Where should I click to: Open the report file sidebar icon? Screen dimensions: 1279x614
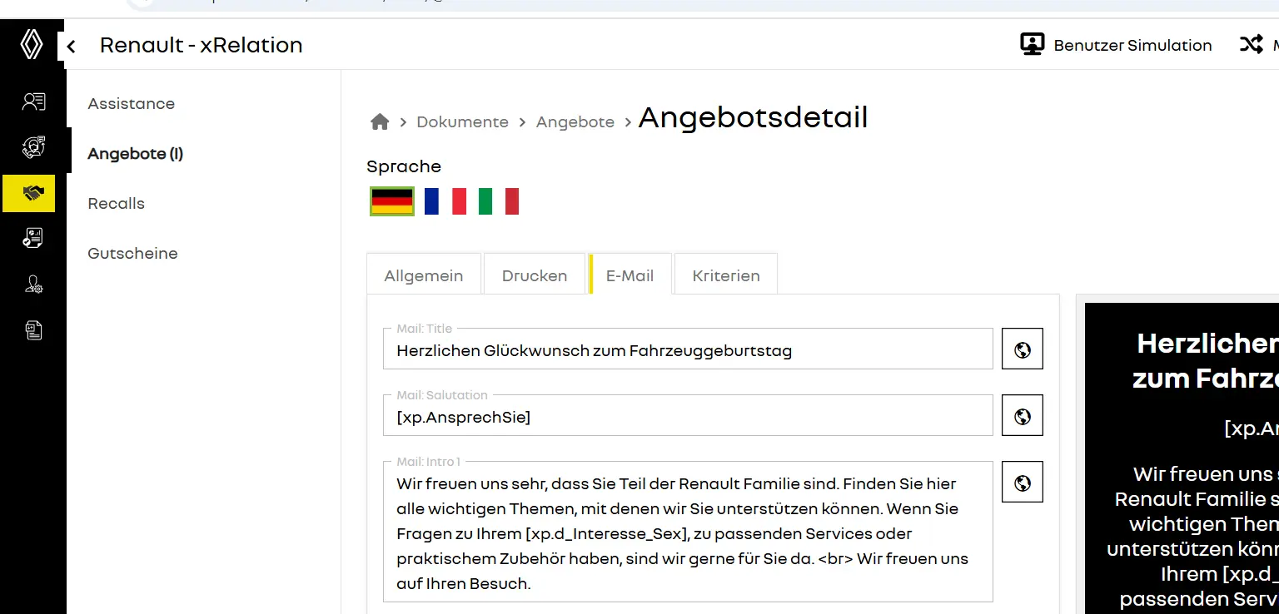33,330
